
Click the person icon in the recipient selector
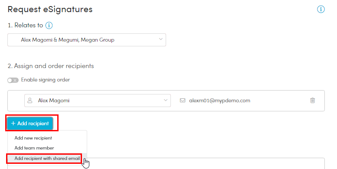pyautogui.click(x=30, y=100)
